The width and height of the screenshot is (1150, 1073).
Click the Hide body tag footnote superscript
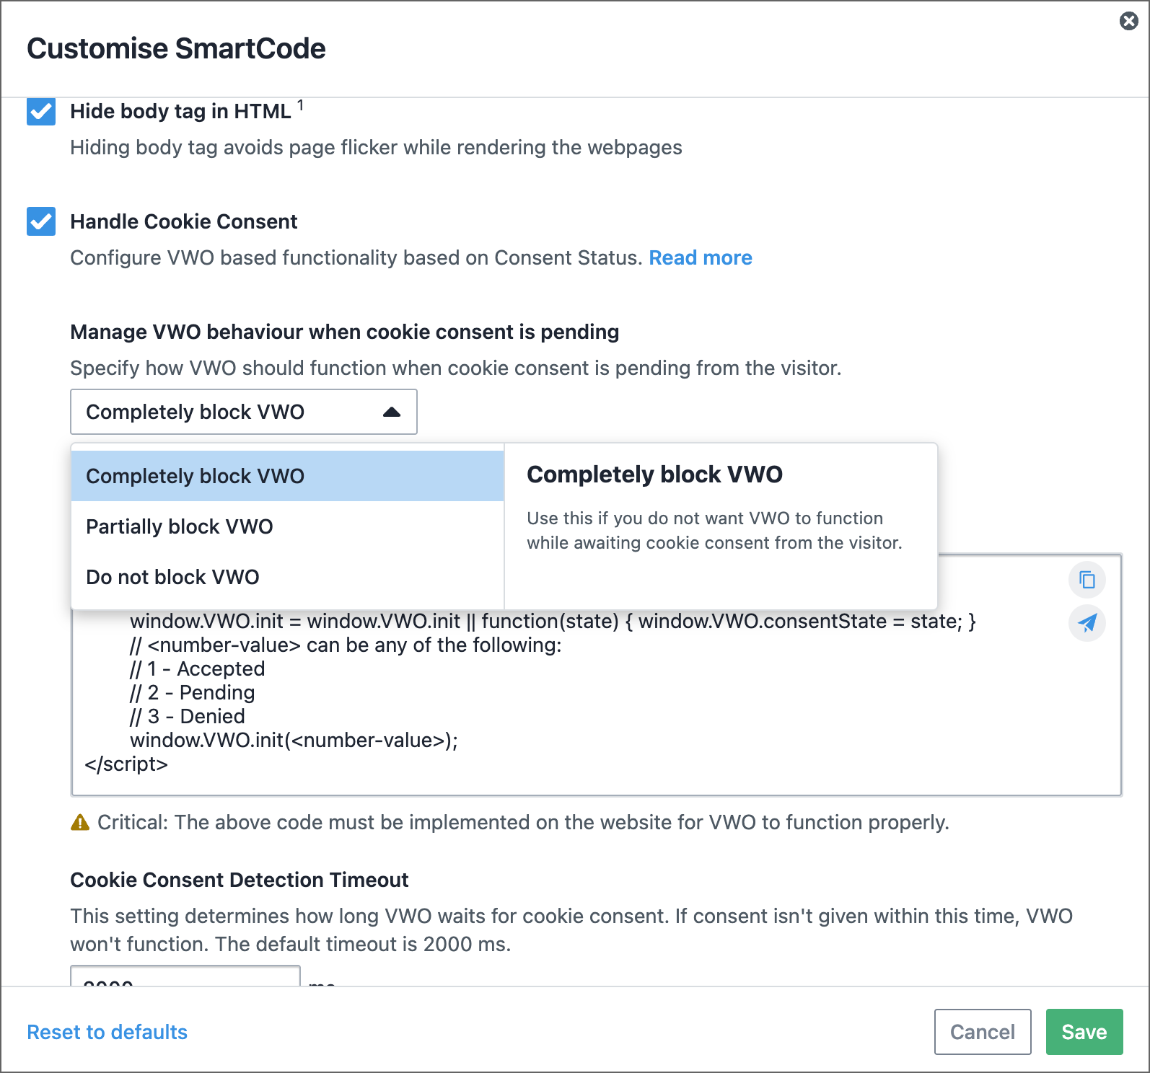click(300, 105)
